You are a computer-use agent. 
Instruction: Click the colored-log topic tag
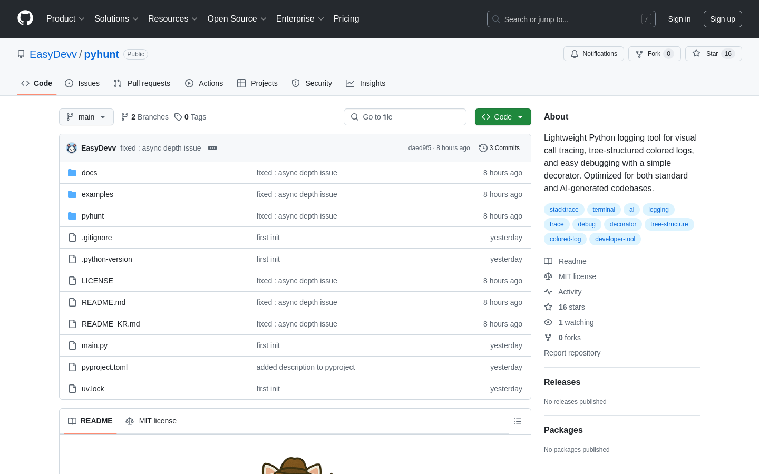click(565, 239)
